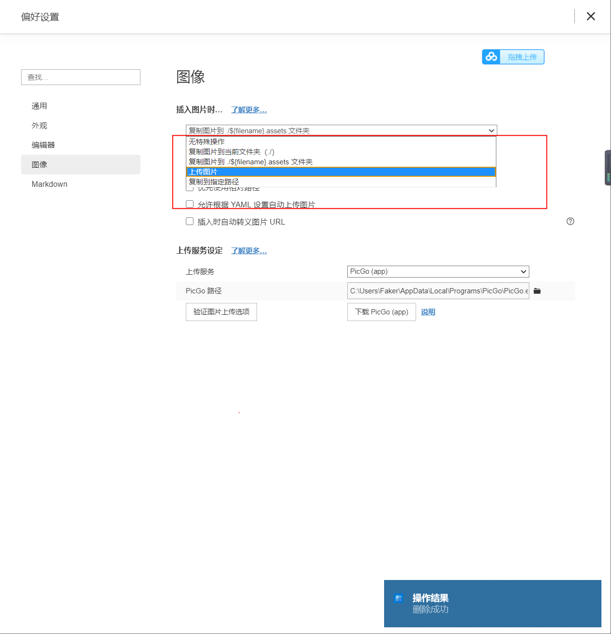The image size is (611, 634).
Task: Go to the 编辑器 settings section
Action: coord(81,145)
